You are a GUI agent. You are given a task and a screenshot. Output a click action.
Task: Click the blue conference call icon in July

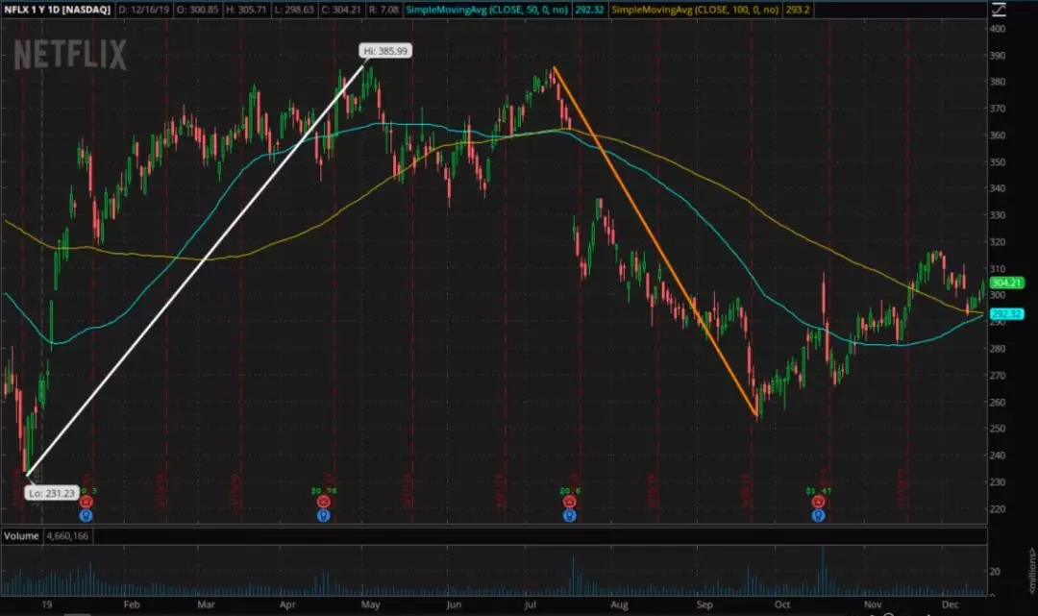tap(569, 516)
